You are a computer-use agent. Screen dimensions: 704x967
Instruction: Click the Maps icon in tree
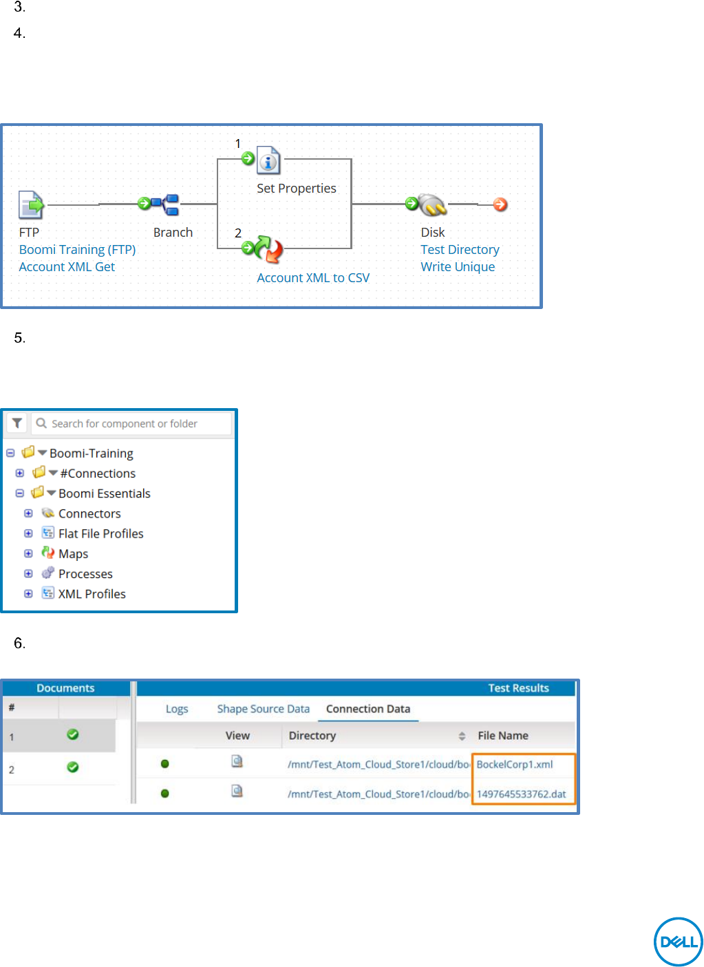click(47, 553)
